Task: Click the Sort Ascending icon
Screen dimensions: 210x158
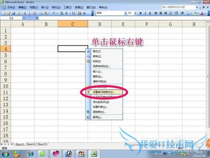Action: click(x=73, y=13)
